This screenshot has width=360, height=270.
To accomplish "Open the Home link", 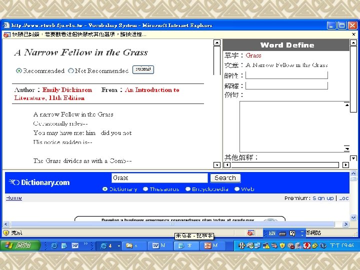I will pos(14,197).
